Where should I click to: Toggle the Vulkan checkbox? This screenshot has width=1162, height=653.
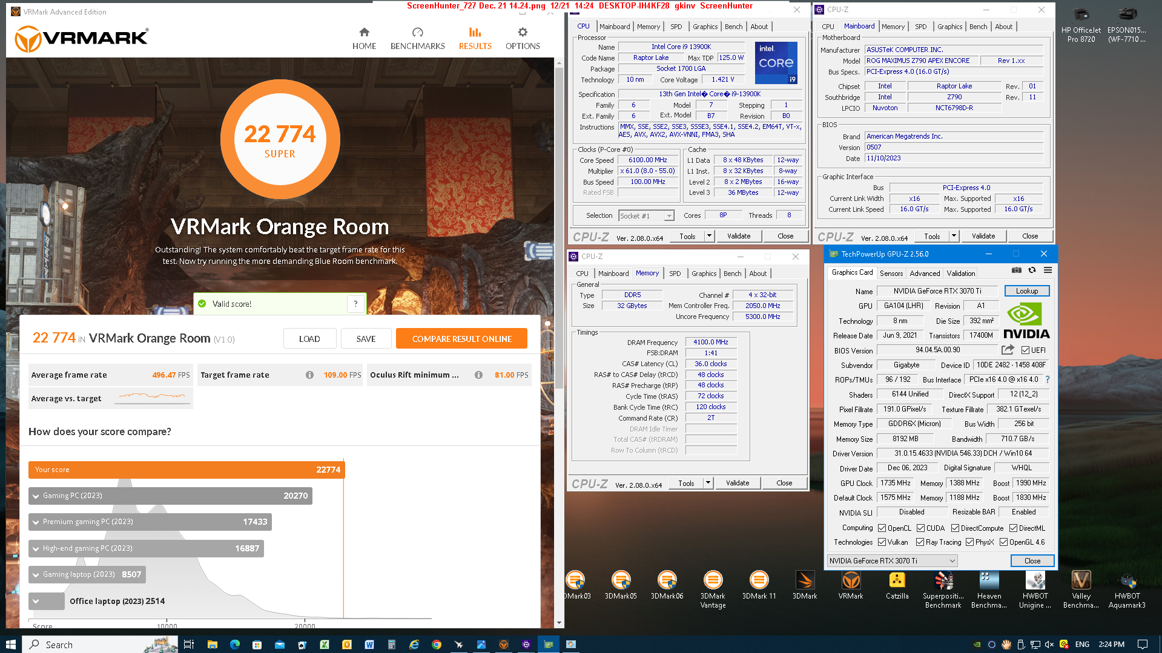(x=882, y=542)
